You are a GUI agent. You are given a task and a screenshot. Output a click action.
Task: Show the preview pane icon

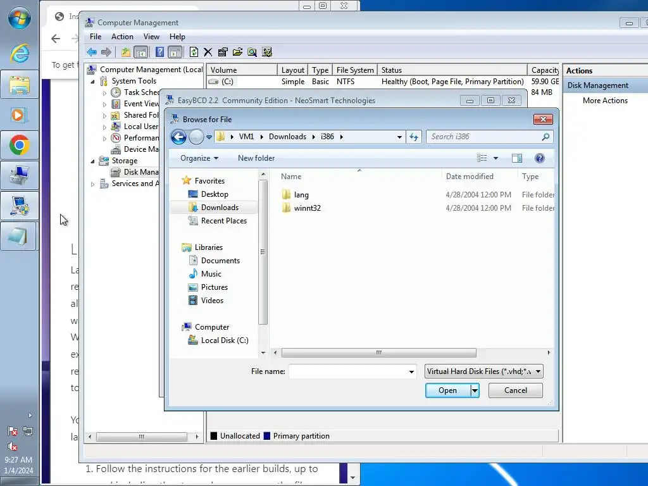[516, 158]
